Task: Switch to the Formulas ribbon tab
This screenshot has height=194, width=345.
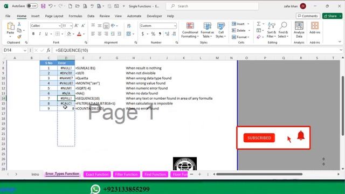Action: pos(75,16)
